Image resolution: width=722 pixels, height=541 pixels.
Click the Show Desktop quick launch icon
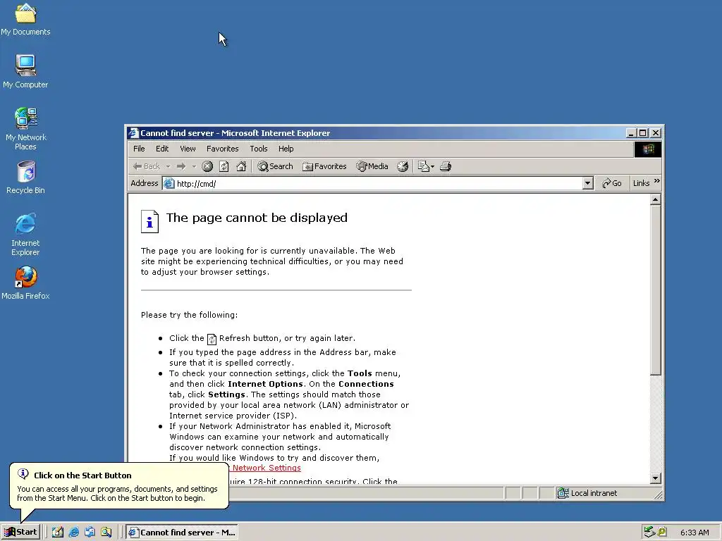pyautogui.click(x=58, y=533)
